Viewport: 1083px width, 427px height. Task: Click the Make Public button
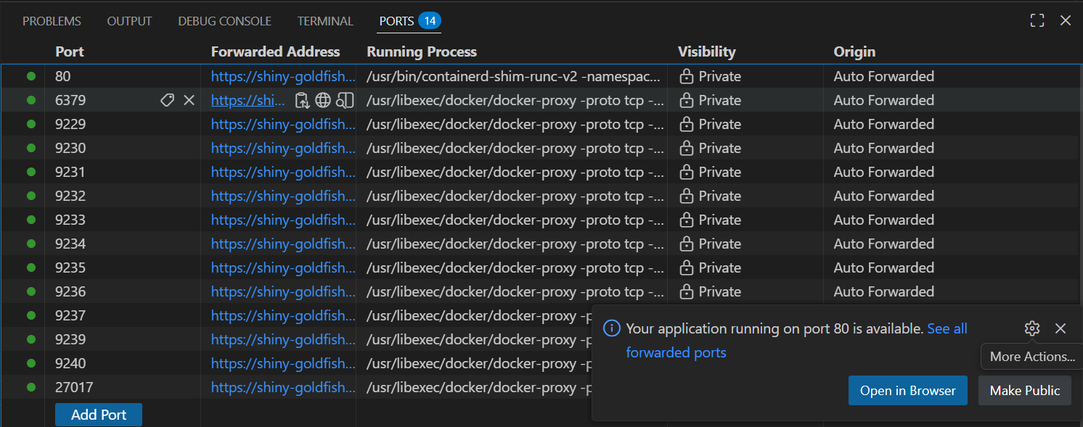pyautogui.click(x=1024, y=391)
